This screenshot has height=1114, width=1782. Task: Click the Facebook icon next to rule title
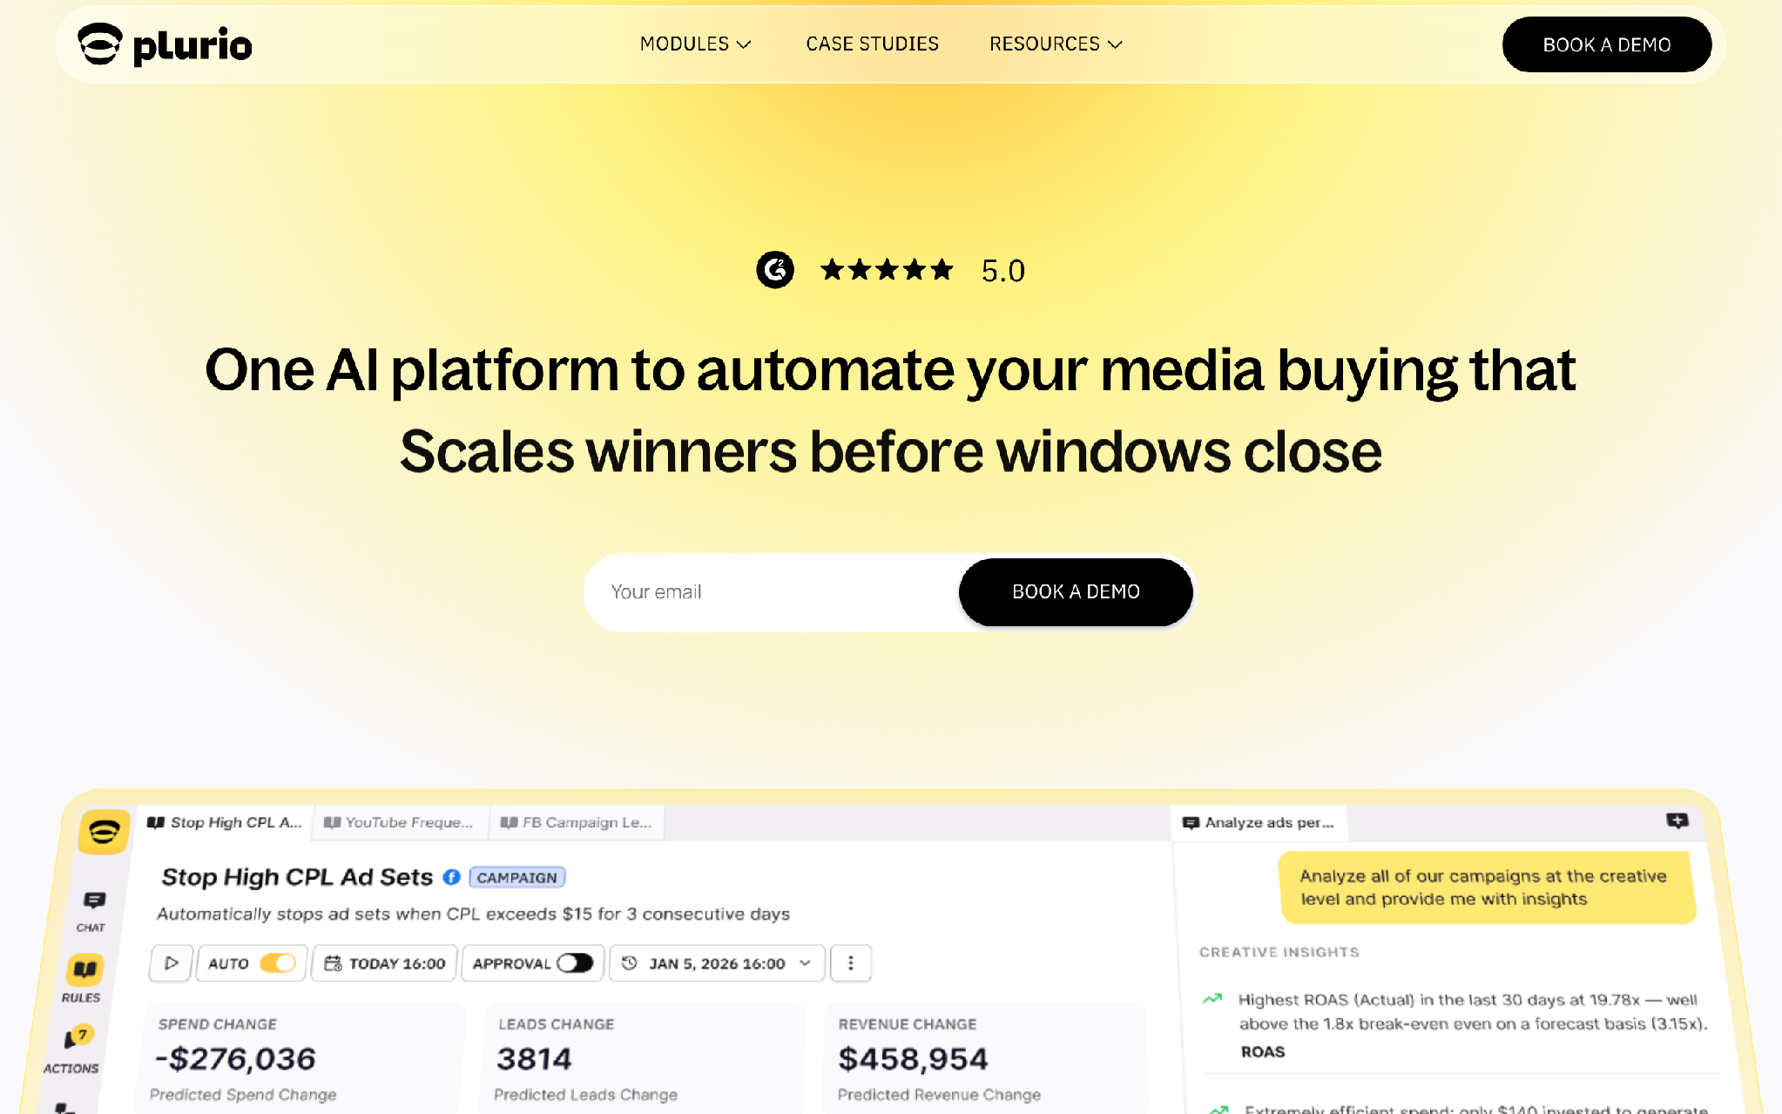[x=451, y=877]
